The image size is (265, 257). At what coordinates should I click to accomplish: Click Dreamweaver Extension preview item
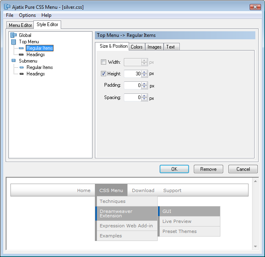click(x=126, y=214)
